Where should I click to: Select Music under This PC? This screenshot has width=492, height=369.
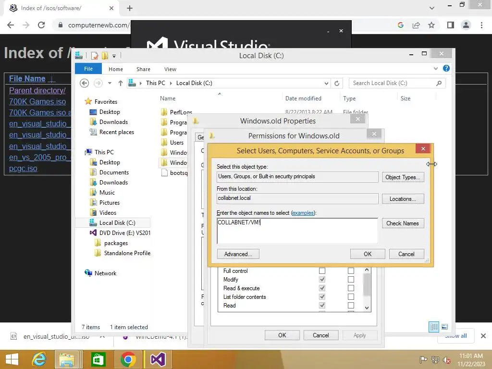(x=107, y=192)
